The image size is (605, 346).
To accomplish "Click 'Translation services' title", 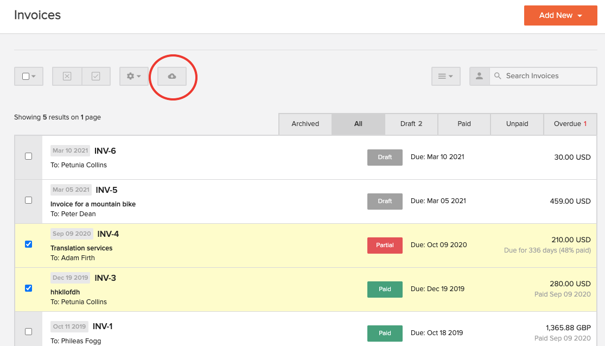I will point(81,248).
